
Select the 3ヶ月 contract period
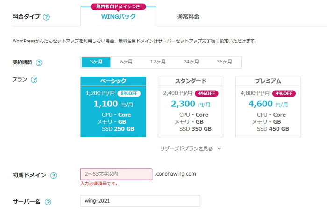pyautogui.click(x=96, y=62)
